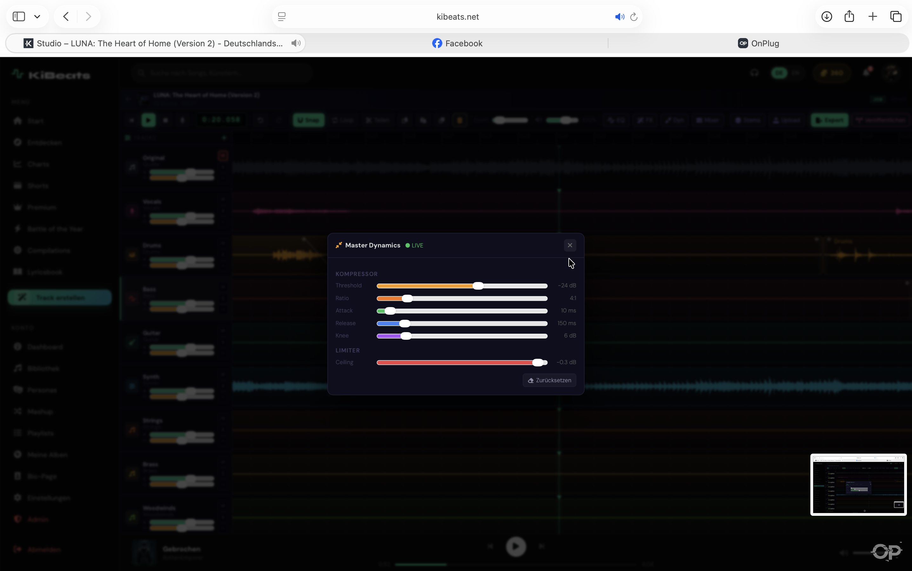
Task: Click the KiBeats logo
Action: (50, 75)
